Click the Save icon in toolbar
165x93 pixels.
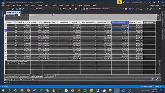click(20, 9)
